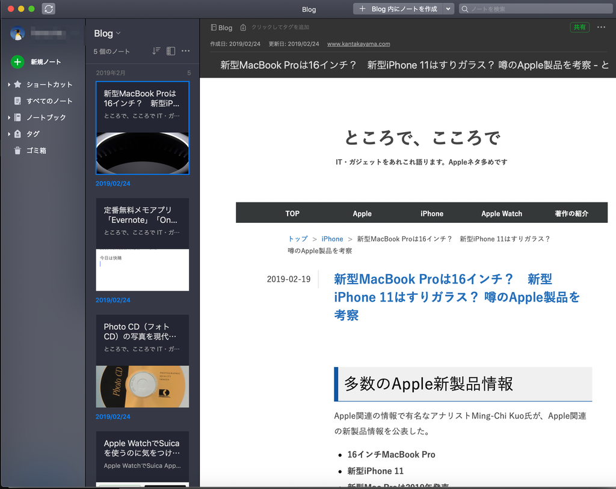This screenshot has width=616, height=489.
Task: Click the ノートブック notebook icon
Action: click(x=17, y=117)
